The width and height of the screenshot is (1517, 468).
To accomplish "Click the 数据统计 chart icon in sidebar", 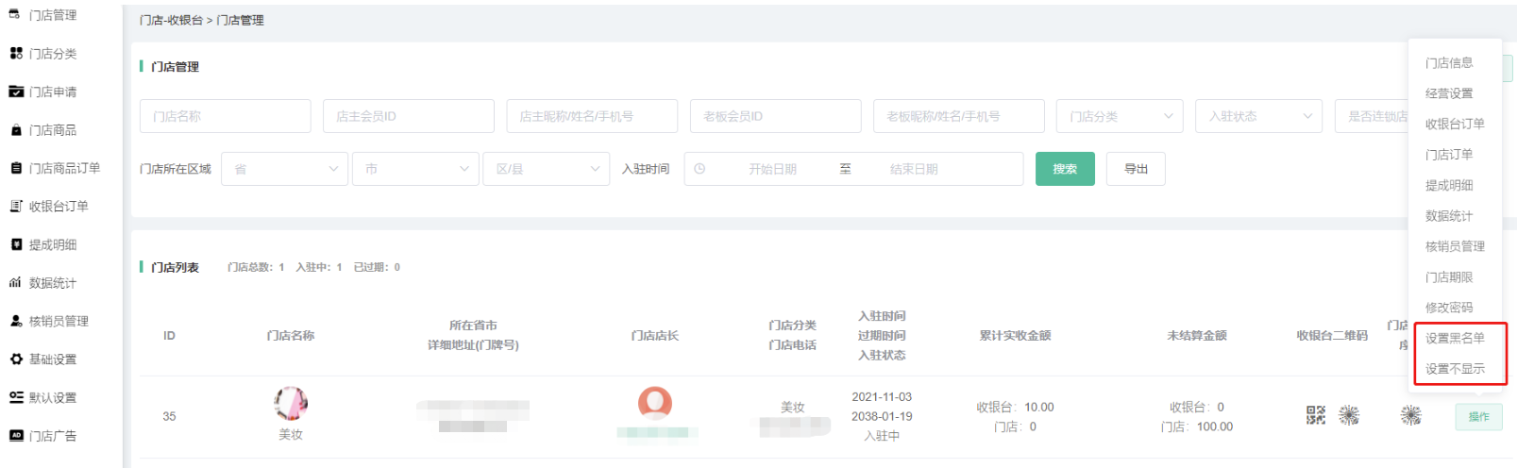I will click(x=16, y=283).
